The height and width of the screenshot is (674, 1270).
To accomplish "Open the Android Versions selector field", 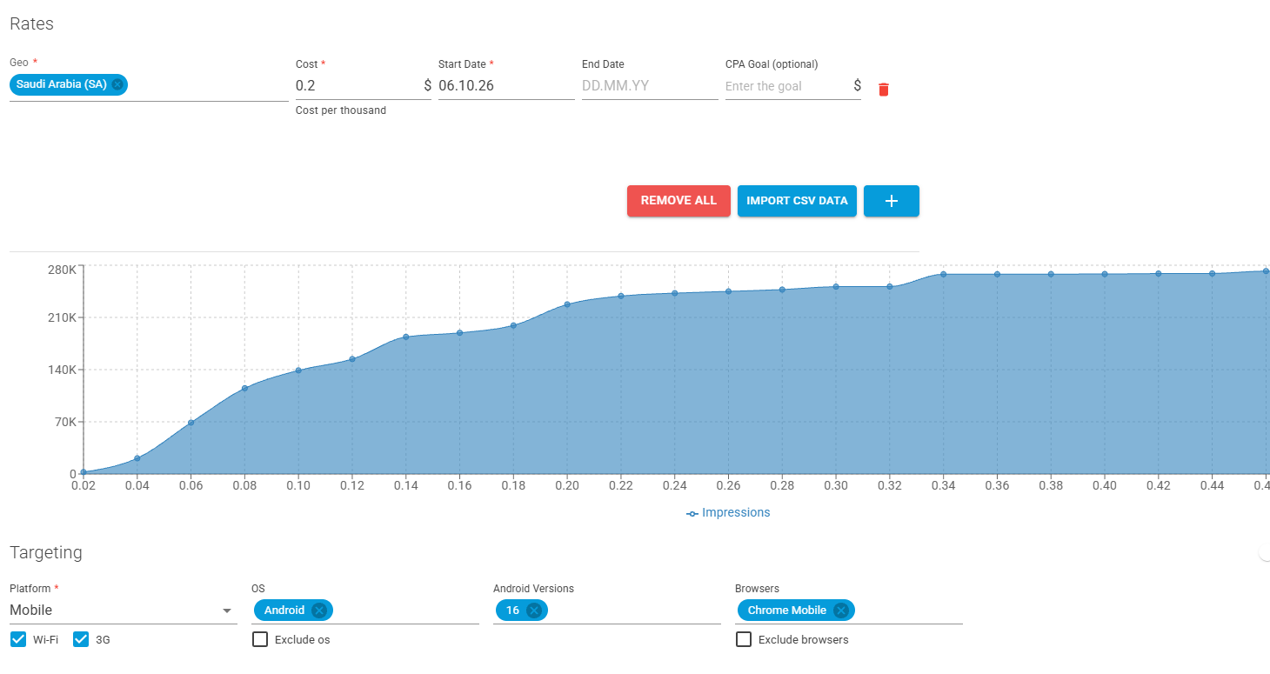I will (607, 611).
